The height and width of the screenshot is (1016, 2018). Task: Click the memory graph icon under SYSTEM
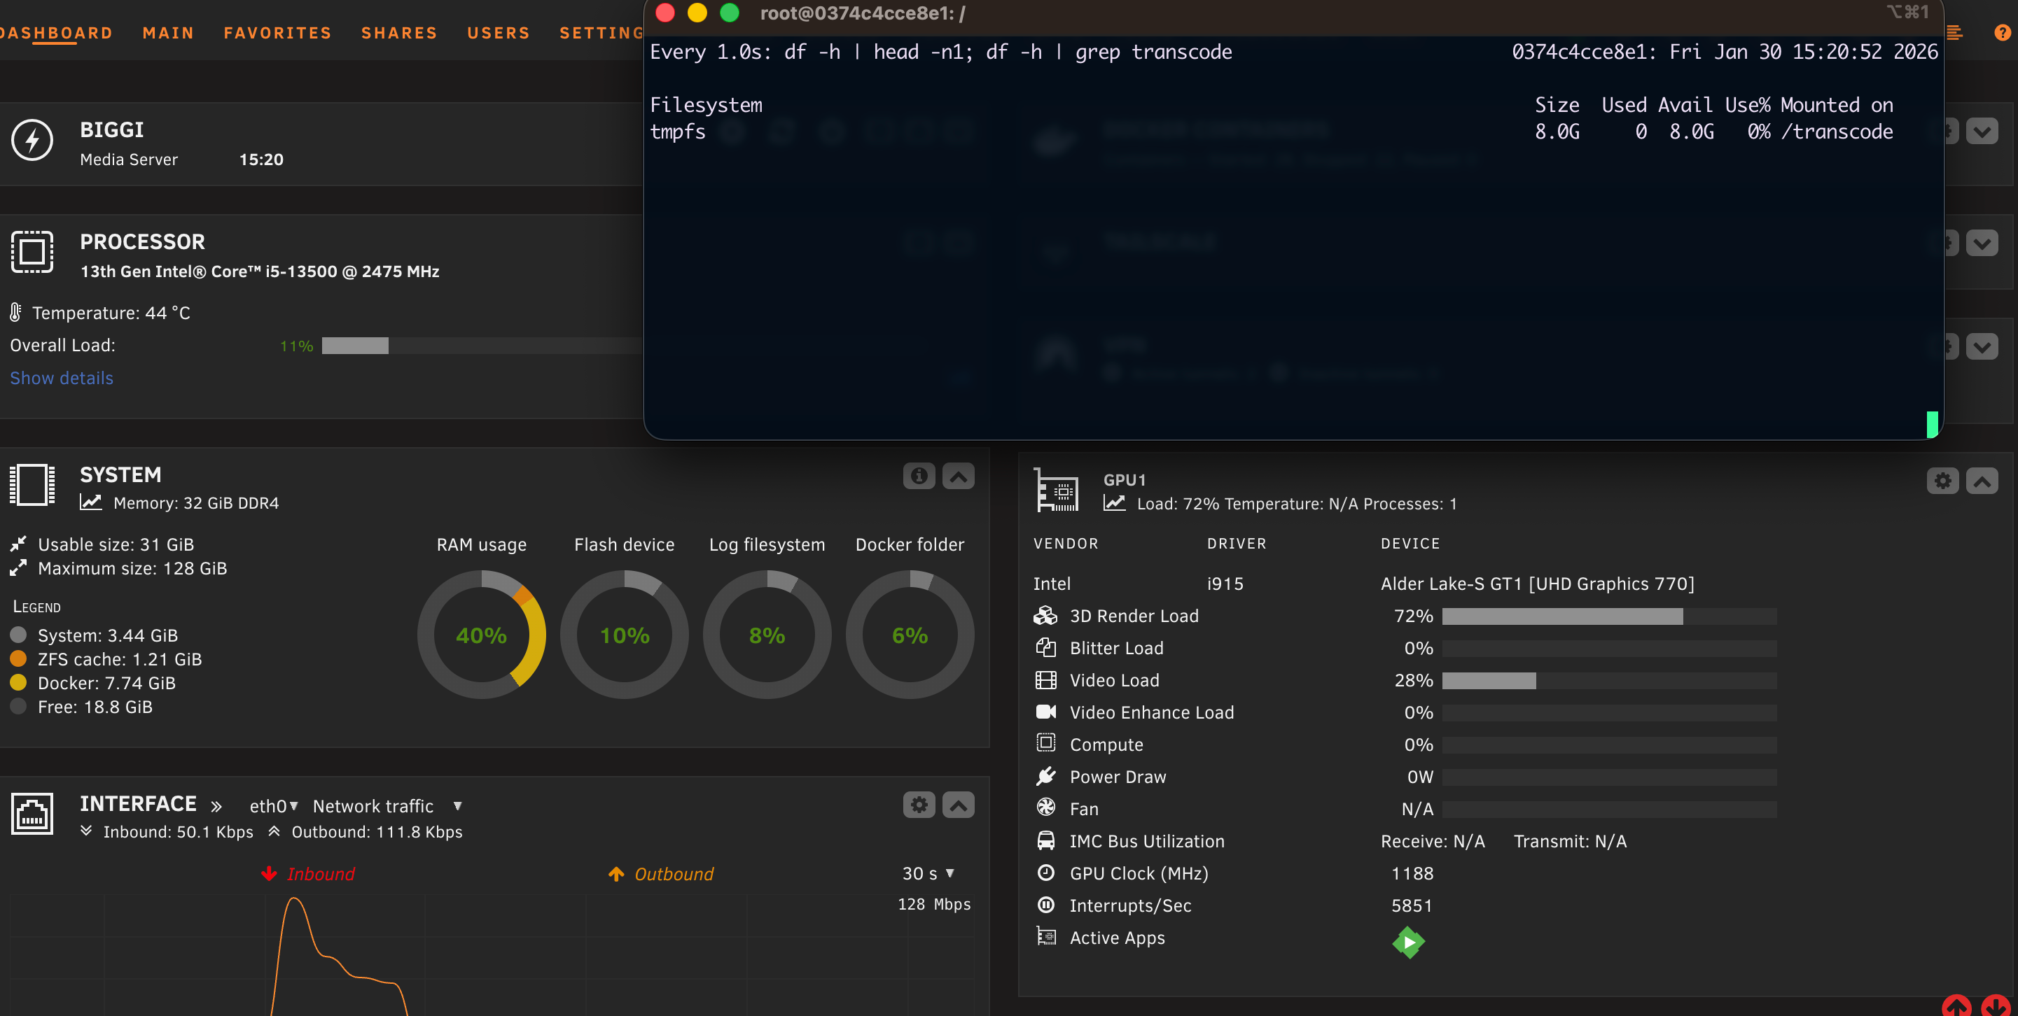click(x=91, y=502)
